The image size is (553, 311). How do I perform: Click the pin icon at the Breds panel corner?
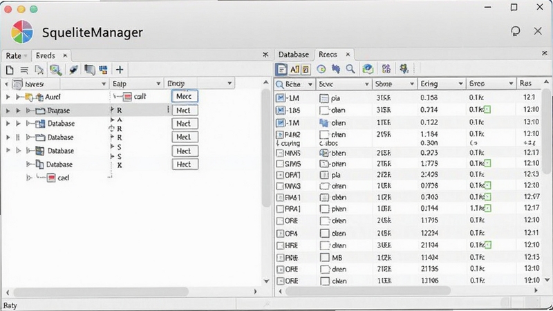click(x=265, y=55)
